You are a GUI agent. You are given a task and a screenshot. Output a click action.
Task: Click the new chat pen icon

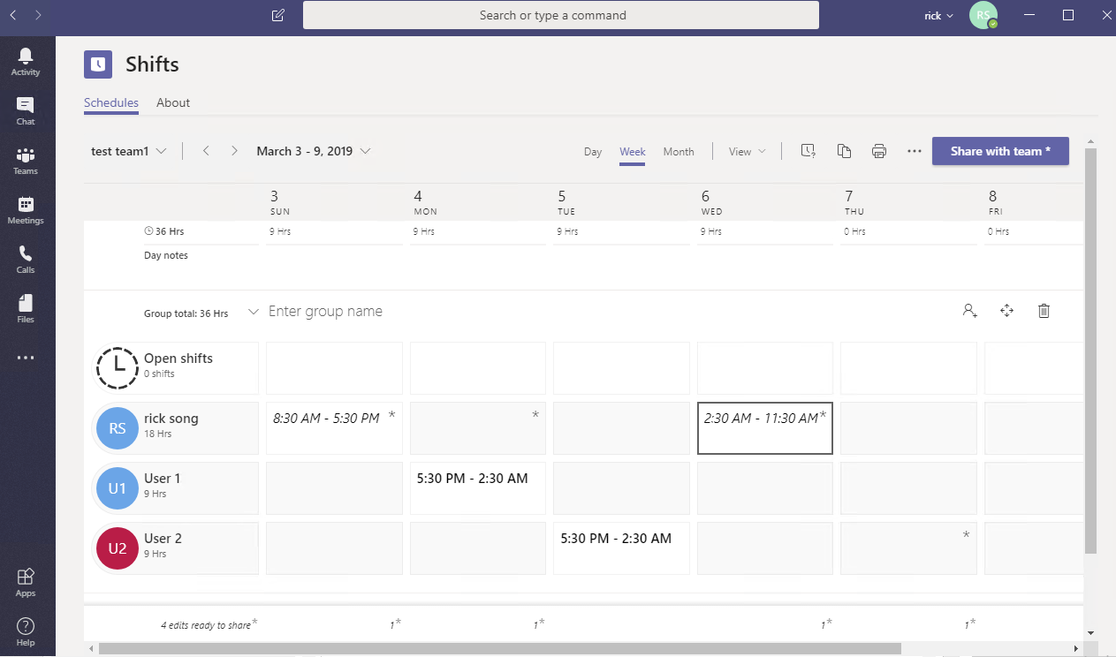(277, 15)
